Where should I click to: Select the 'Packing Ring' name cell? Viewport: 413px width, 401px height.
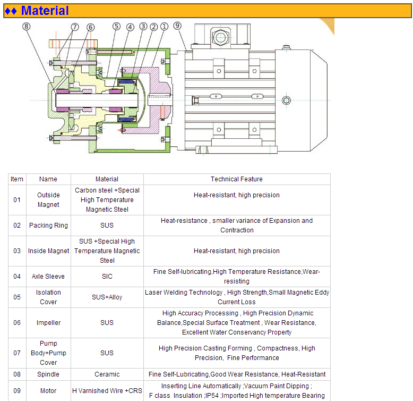48,225
